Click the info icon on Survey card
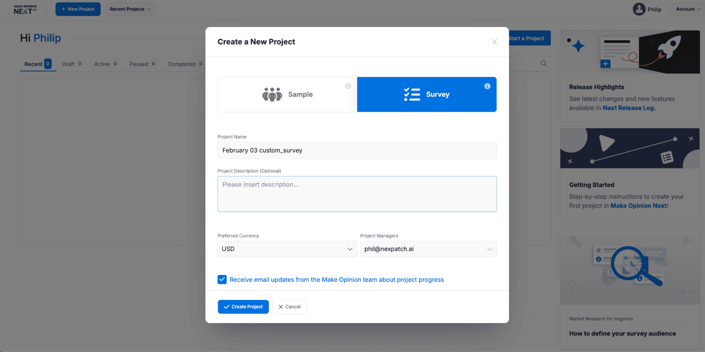This screenshot has width=705, height=352. [x=487, y=86]
